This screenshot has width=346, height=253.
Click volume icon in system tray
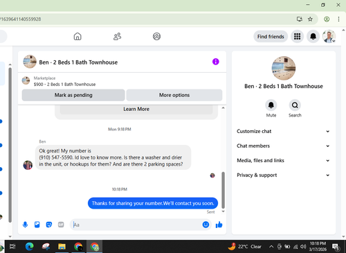click(303, 247)
